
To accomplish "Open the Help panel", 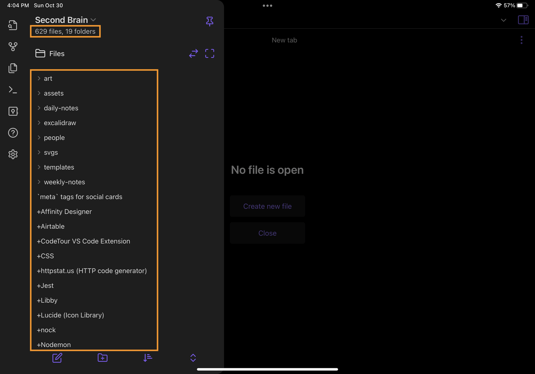I will [13, 133].
